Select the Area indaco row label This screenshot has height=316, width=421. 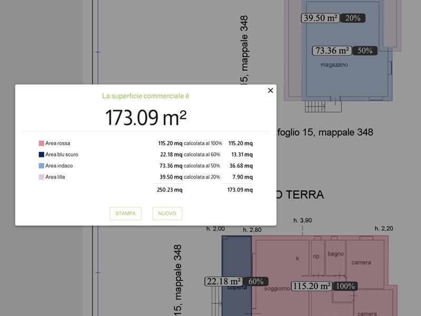coord(59,166)
